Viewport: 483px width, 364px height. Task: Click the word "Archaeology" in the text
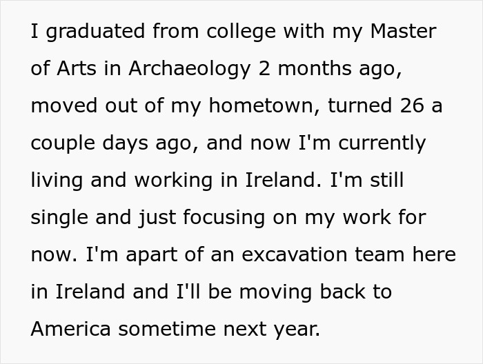[190, 69]
